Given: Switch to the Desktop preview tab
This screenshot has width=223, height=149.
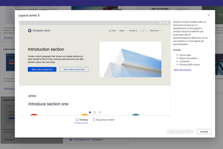Looking at the screenshot, I should click(82, 120).
